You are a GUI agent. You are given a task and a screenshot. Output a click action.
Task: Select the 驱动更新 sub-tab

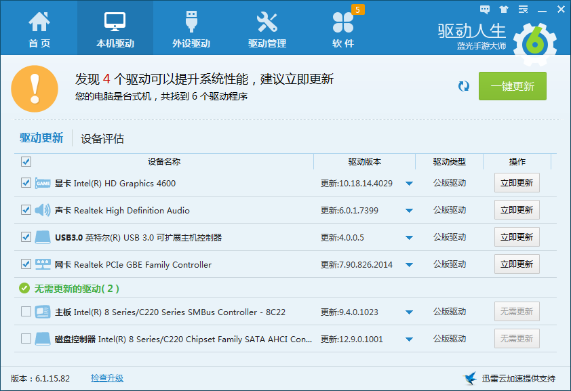pos(41,138)
